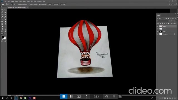Click the Fit Screen button
Viewport: 178px width, 100px height.
coord(56,4)
